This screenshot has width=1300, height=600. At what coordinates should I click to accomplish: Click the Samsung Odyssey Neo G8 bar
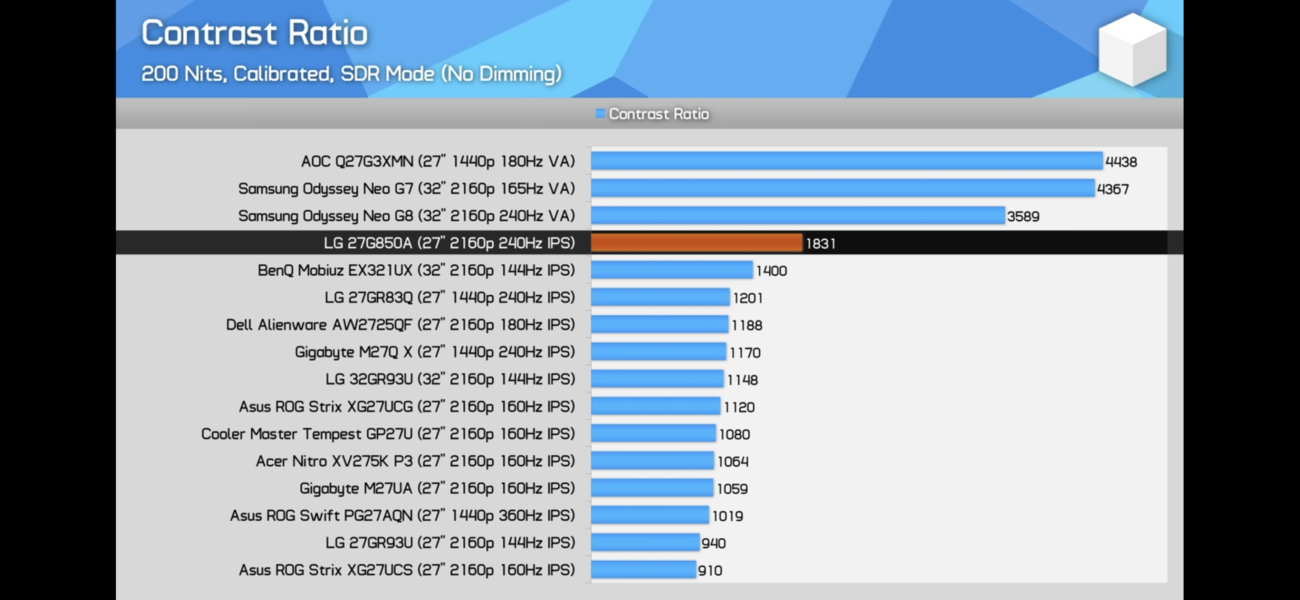[798, 216]
